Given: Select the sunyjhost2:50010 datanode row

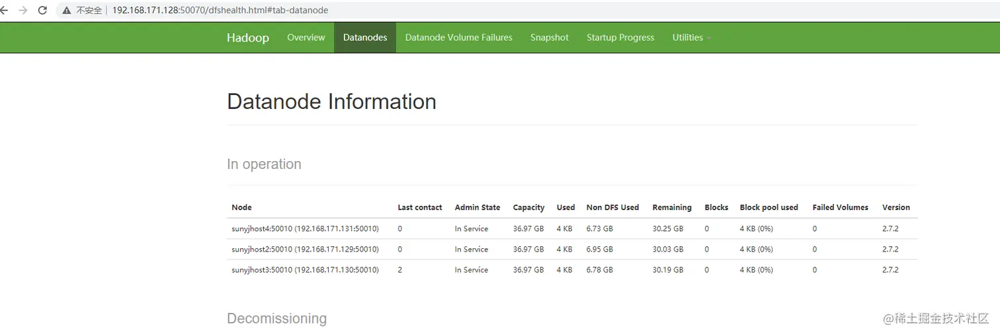Looking at the screenshot, I should (305, 249).
